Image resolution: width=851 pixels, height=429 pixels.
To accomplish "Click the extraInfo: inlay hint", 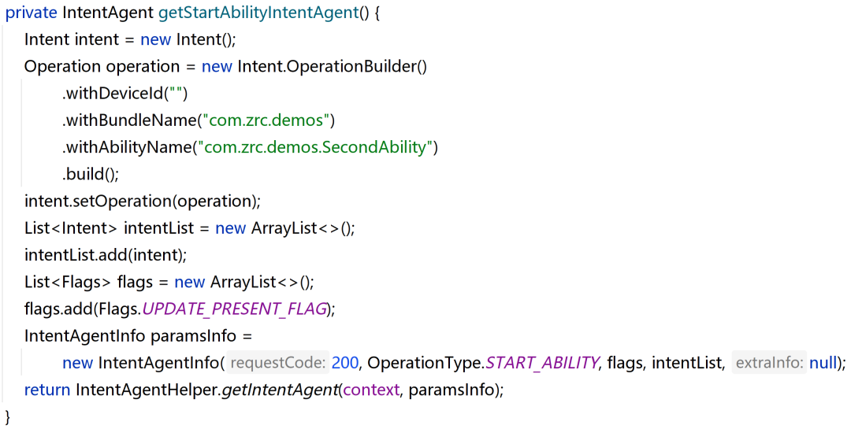I will pyautogui.click(x=768, y=363).
